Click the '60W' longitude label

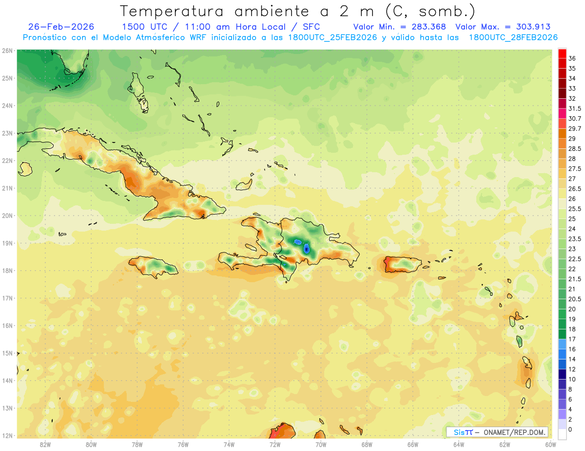550,444
